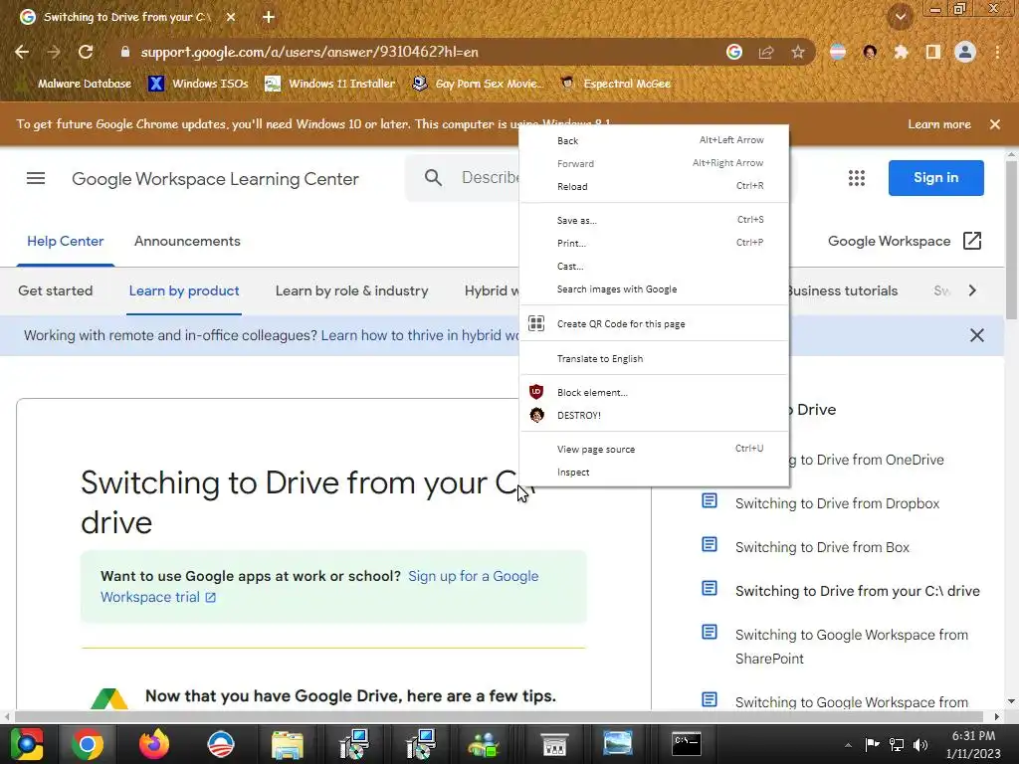Click the search magnifier icon
1019x764 pixels.
pos(434,178)
